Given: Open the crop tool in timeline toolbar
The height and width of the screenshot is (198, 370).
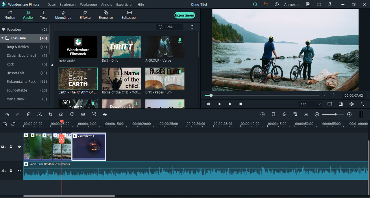Looking at the screenshot, I should coord(50,115).
